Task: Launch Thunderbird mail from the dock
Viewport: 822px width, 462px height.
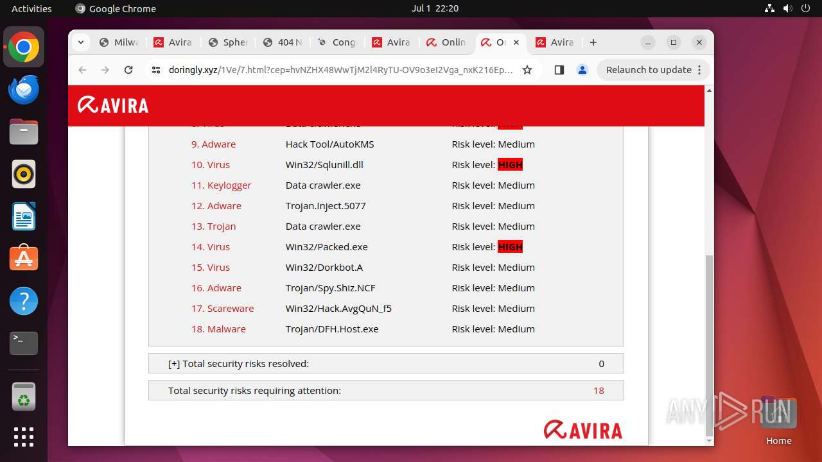Action: click(x=24, y=90)
